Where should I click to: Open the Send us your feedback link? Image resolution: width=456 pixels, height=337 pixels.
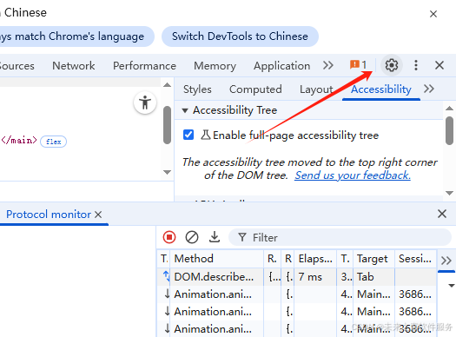[x=353, y=175]
